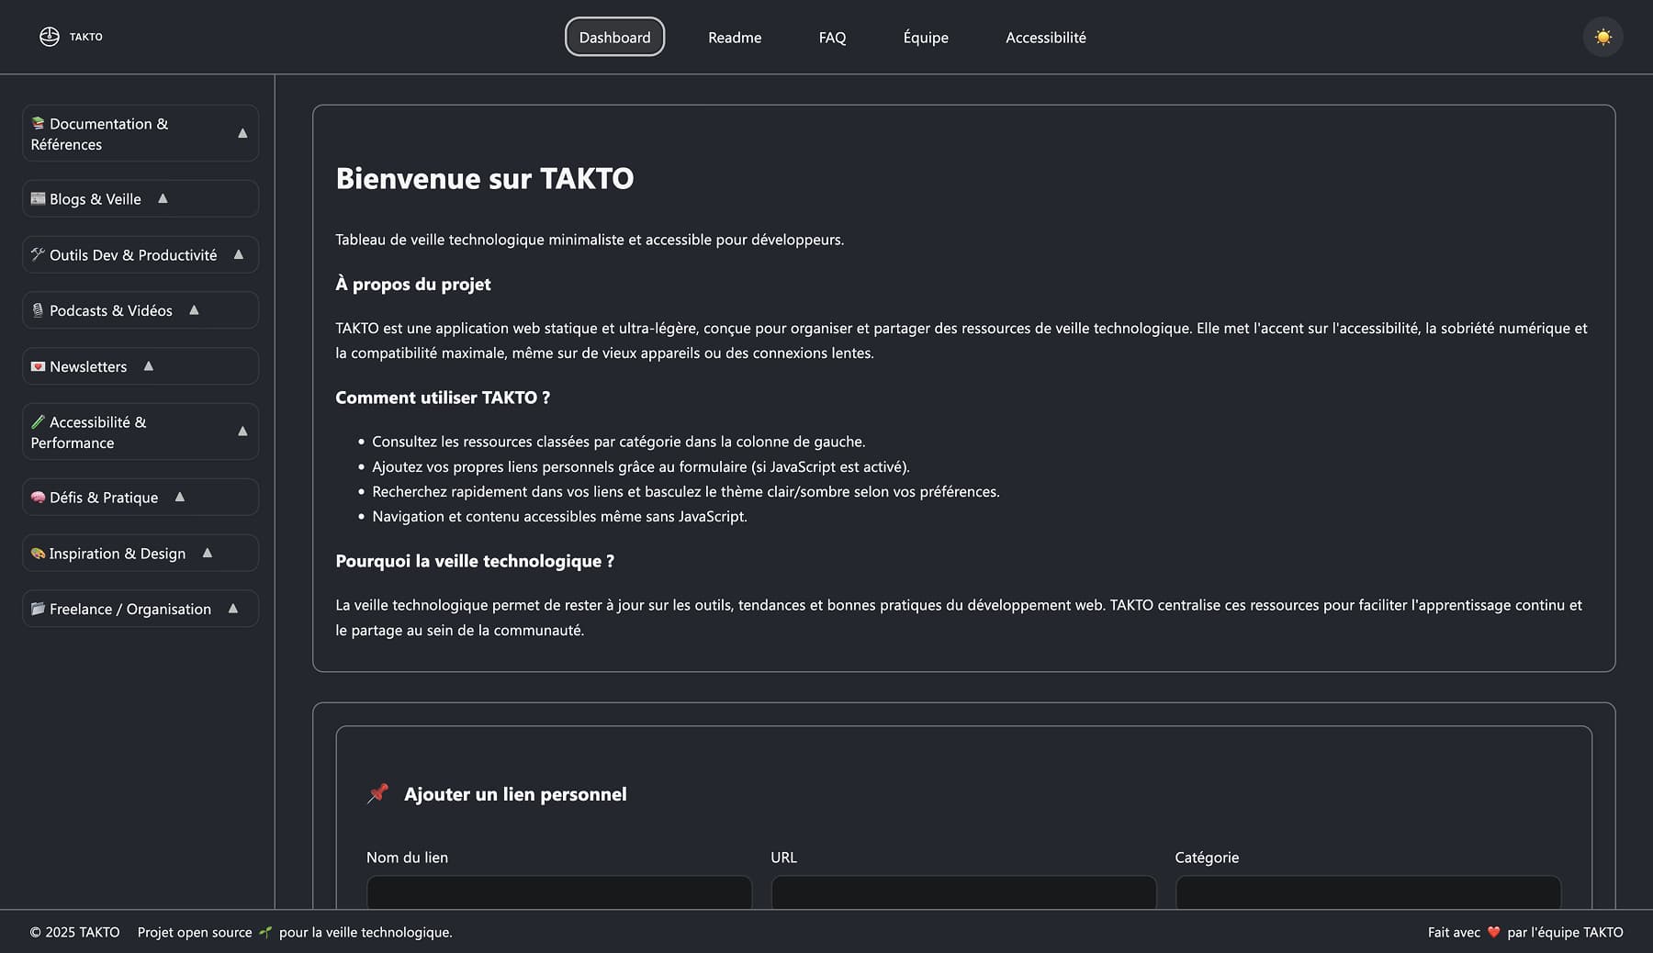Click the newspaper icon beside Blogs & Veille
The width and height of the screenshot is (1653, 953).
click(37, 198)
